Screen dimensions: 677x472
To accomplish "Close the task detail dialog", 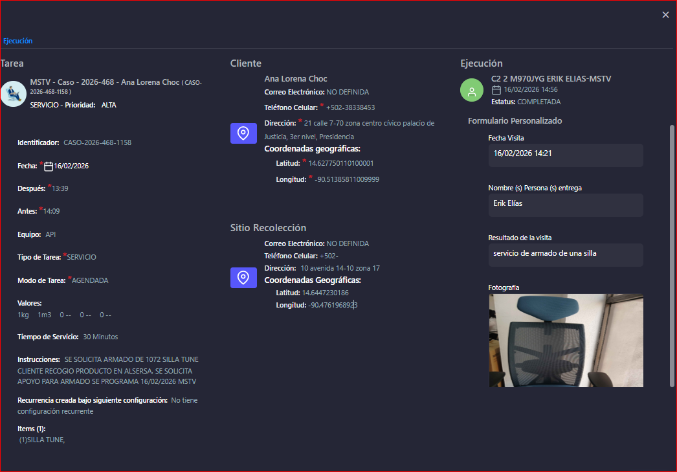I will pyautogui.click(x=665, y=15).
